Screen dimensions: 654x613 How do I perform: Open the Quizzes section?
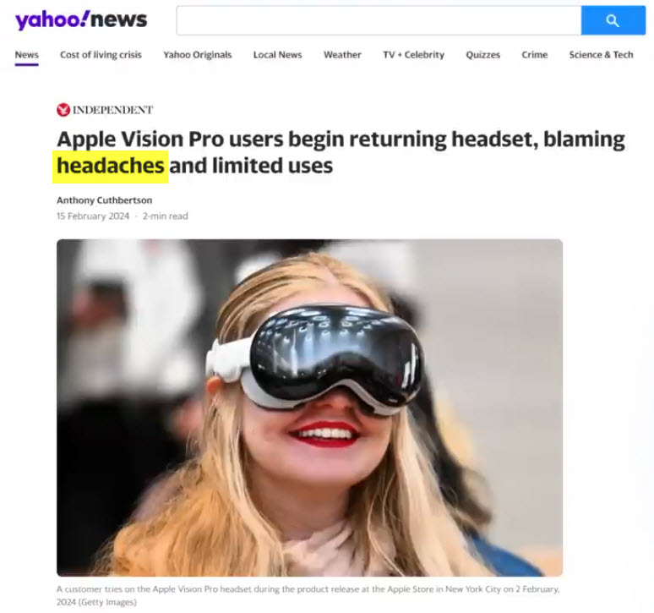[483, 55]
